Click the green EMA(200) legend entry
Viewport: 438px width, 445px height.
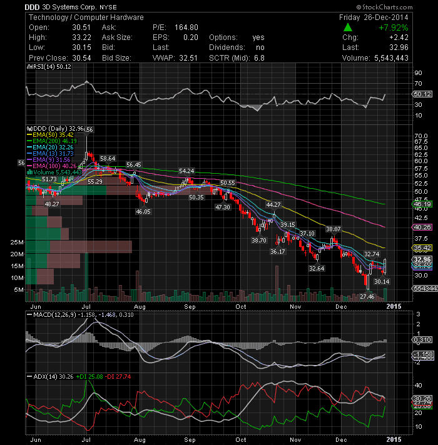click(52, 141)
